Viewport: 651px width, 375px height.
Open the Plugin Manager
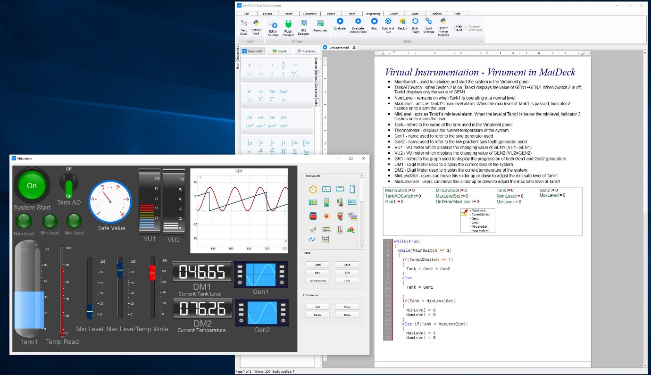click(288, 24)
